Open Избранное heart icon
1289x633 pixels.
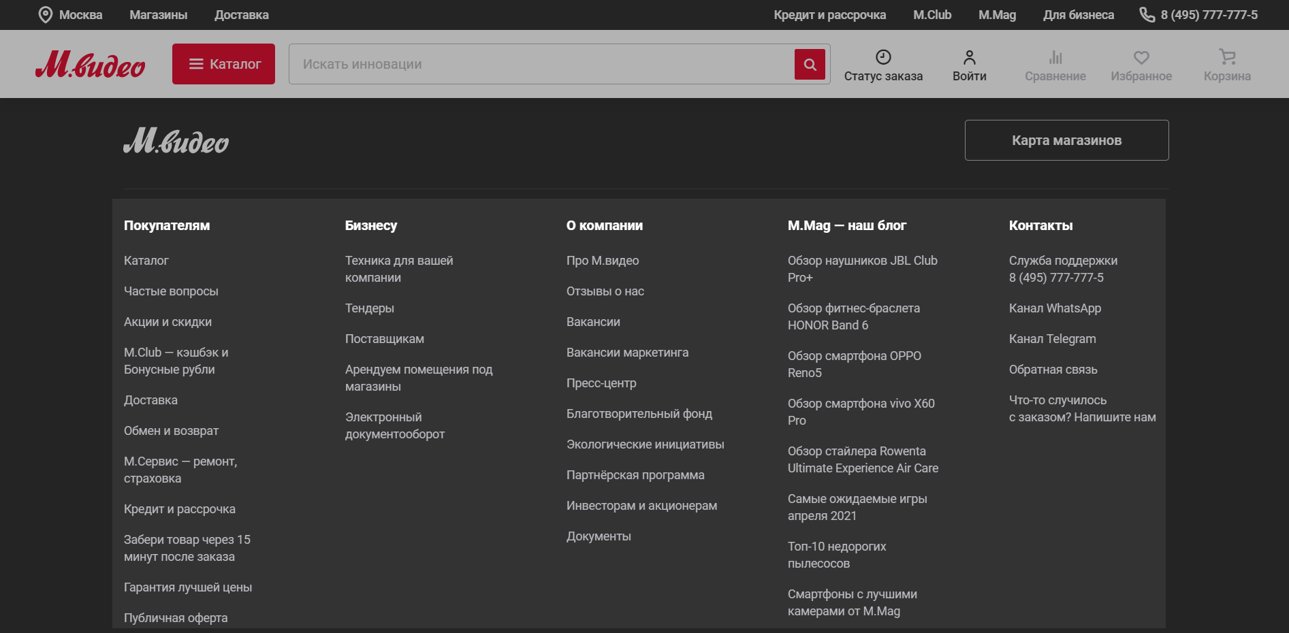(1141, 57)
